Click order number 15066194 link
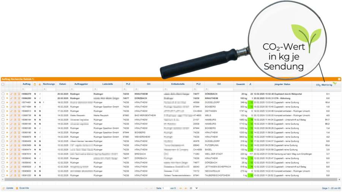The height and width of the screenshot is (192, 342). (26, 120)
